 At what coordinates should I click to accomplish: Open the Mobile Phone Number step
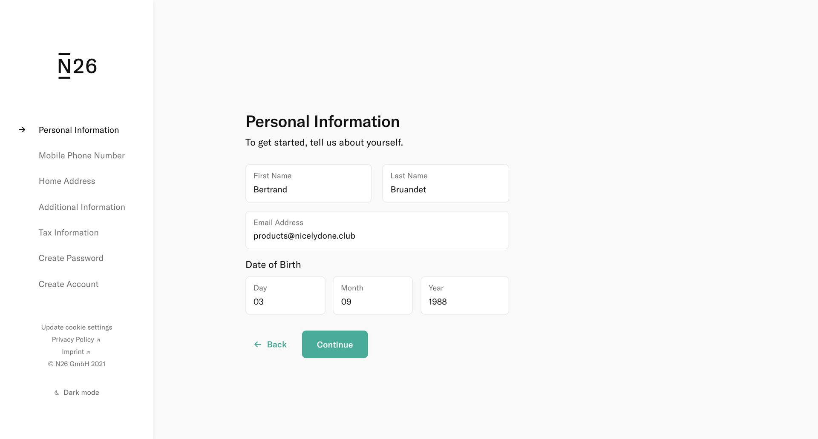(81, 155)
